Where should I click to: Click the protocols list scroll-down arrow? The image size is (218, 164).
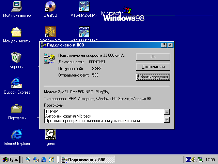point(167,120)
